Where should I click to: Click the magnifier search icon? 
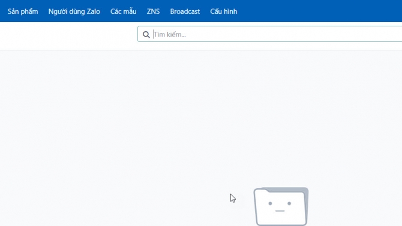coord(146,34)
